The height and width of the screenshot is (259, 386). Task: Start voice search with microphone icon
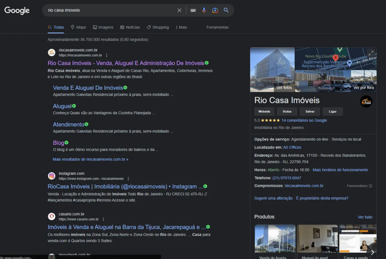pyautogui.click(x=204, y=10)
